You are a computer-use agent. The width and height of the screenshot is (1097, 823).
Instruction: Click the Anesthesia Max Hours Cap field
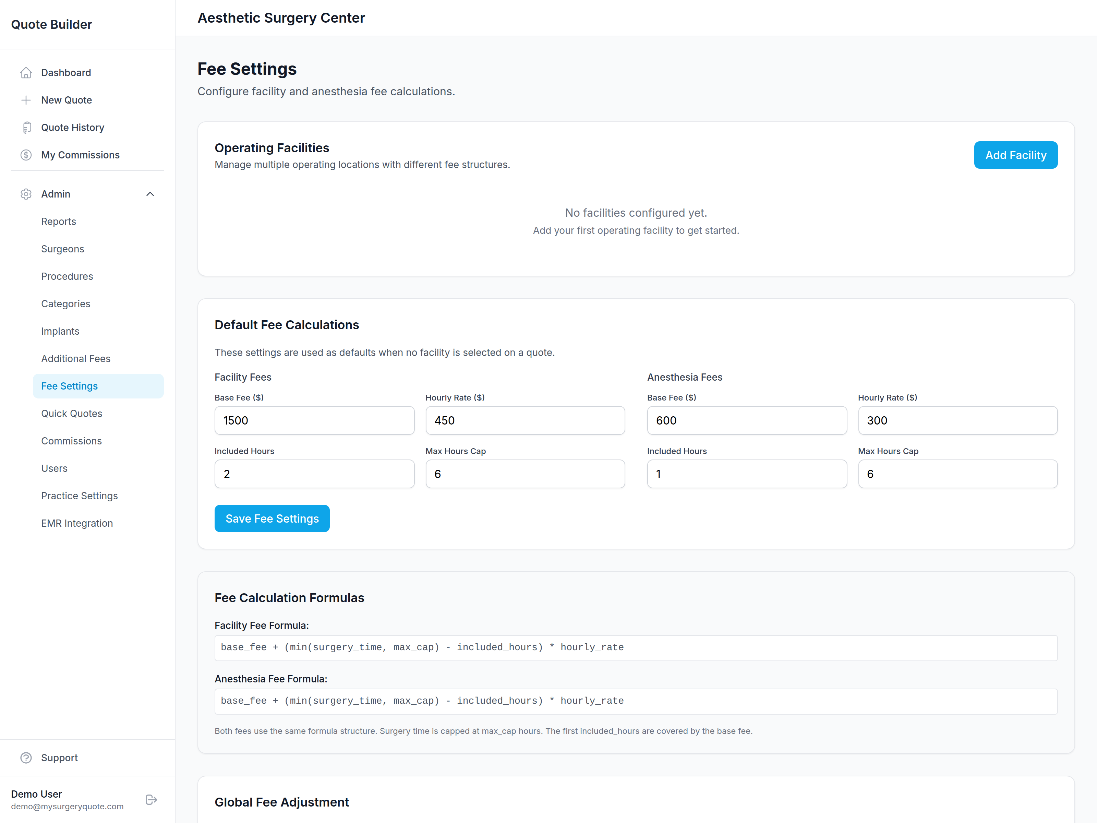pyautogui.click(x=957, y=474)
